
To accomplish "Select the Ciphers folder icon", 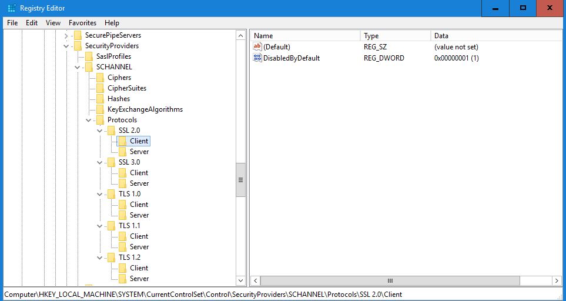I will tap(100, 78).
